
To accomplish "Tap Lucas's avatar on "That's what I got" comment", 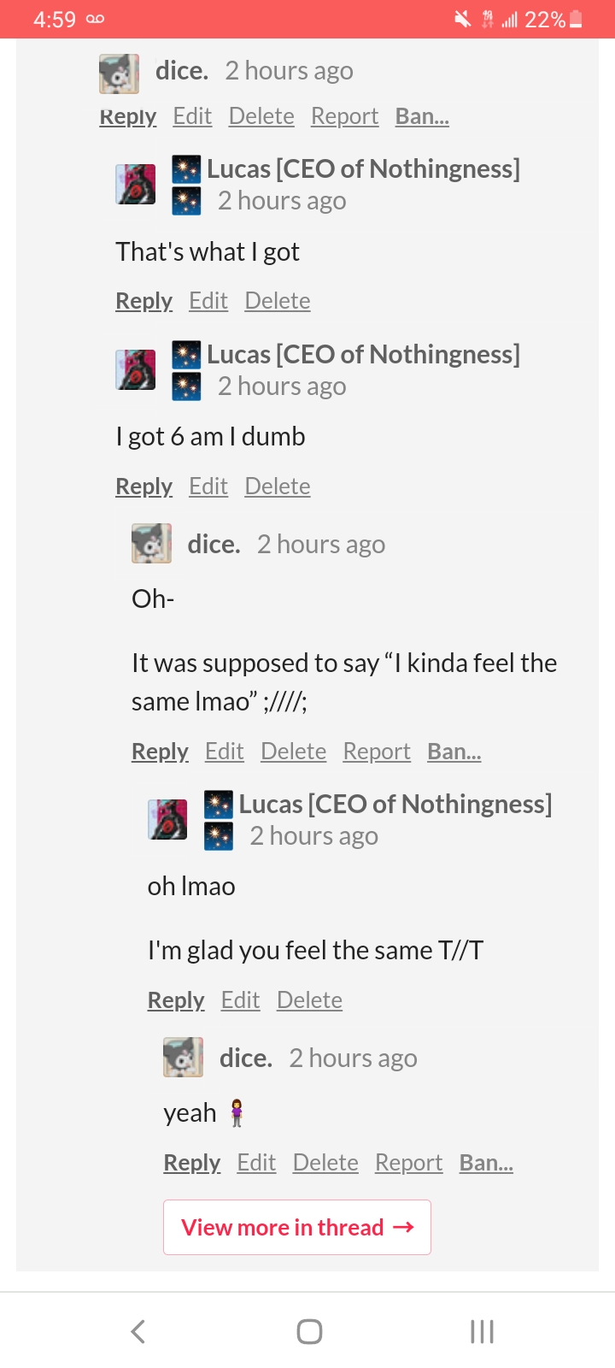I will [136, 185].
